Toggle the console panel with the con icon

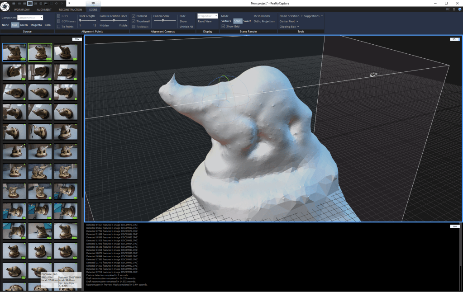(x=454, y=226)
